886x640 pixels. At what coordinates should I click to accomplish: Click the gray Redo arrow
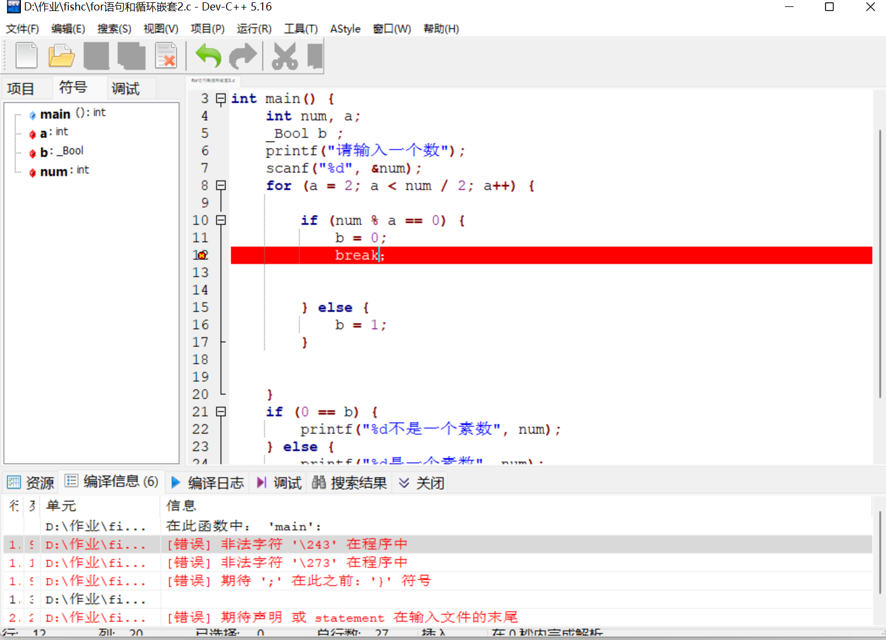(x=243, y=56)
